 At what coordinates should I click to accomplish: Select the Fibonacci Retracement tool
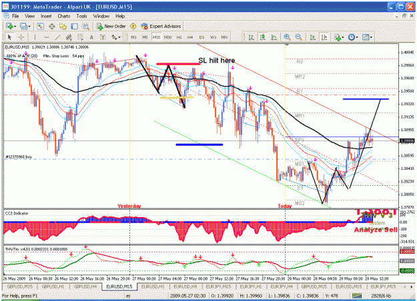click(x=80, y=37)
